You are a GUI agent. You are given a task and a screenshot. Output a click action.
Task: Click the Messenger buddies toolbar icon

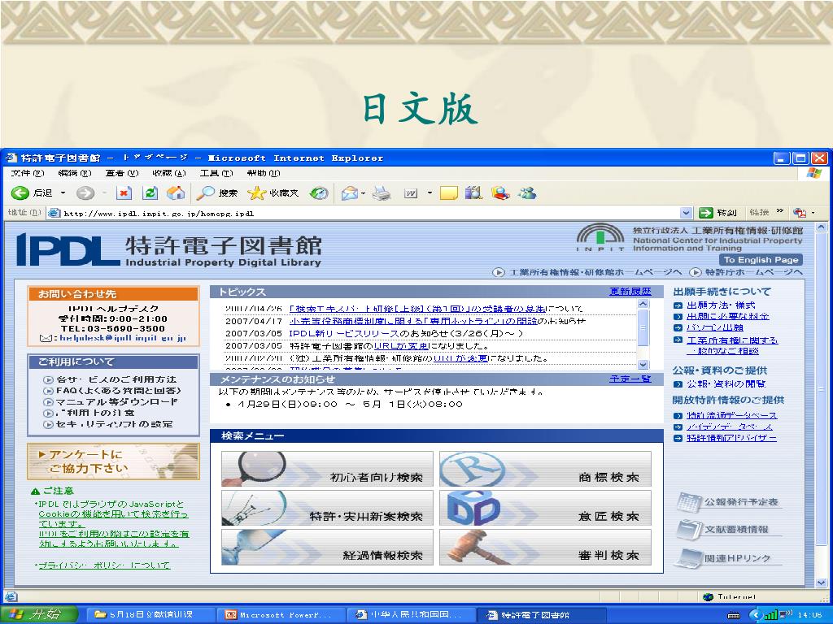click(527, 193)
